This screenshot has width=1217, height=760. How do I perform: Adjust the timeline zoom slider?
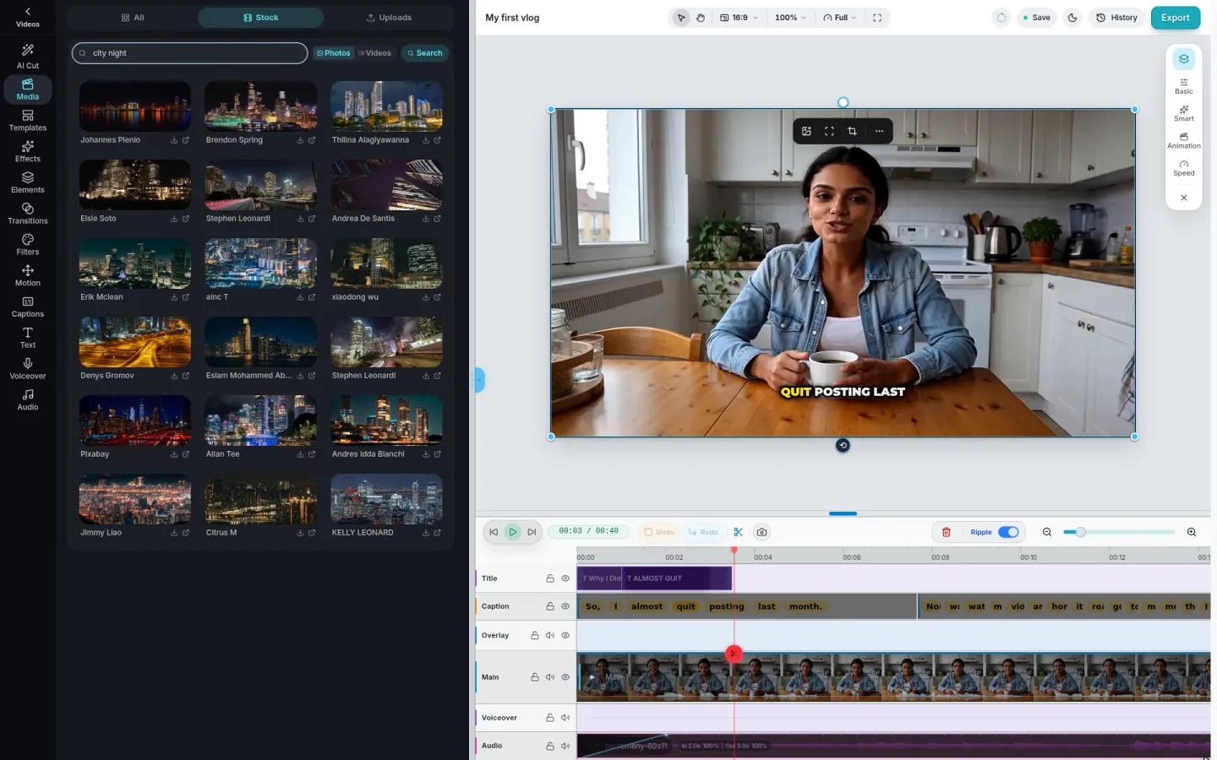point(1080,532)
